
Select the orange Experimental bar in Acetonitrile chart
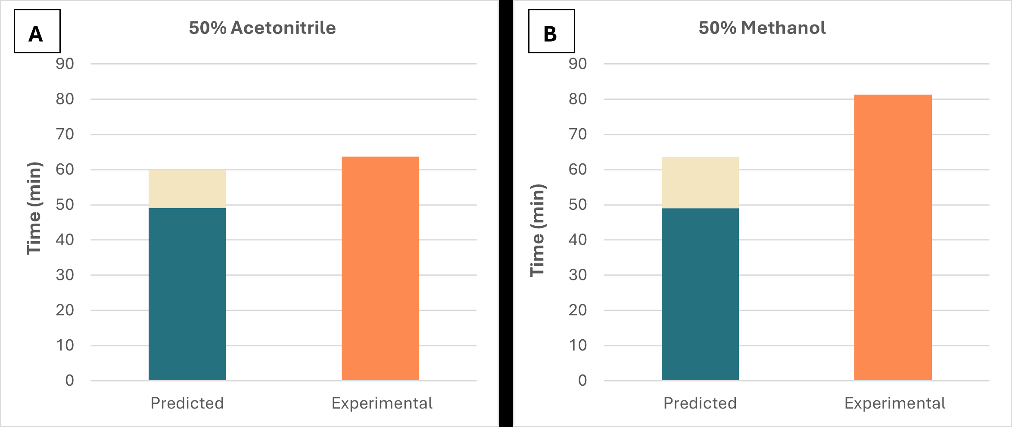pyautogui.click(x=380, y=268)
